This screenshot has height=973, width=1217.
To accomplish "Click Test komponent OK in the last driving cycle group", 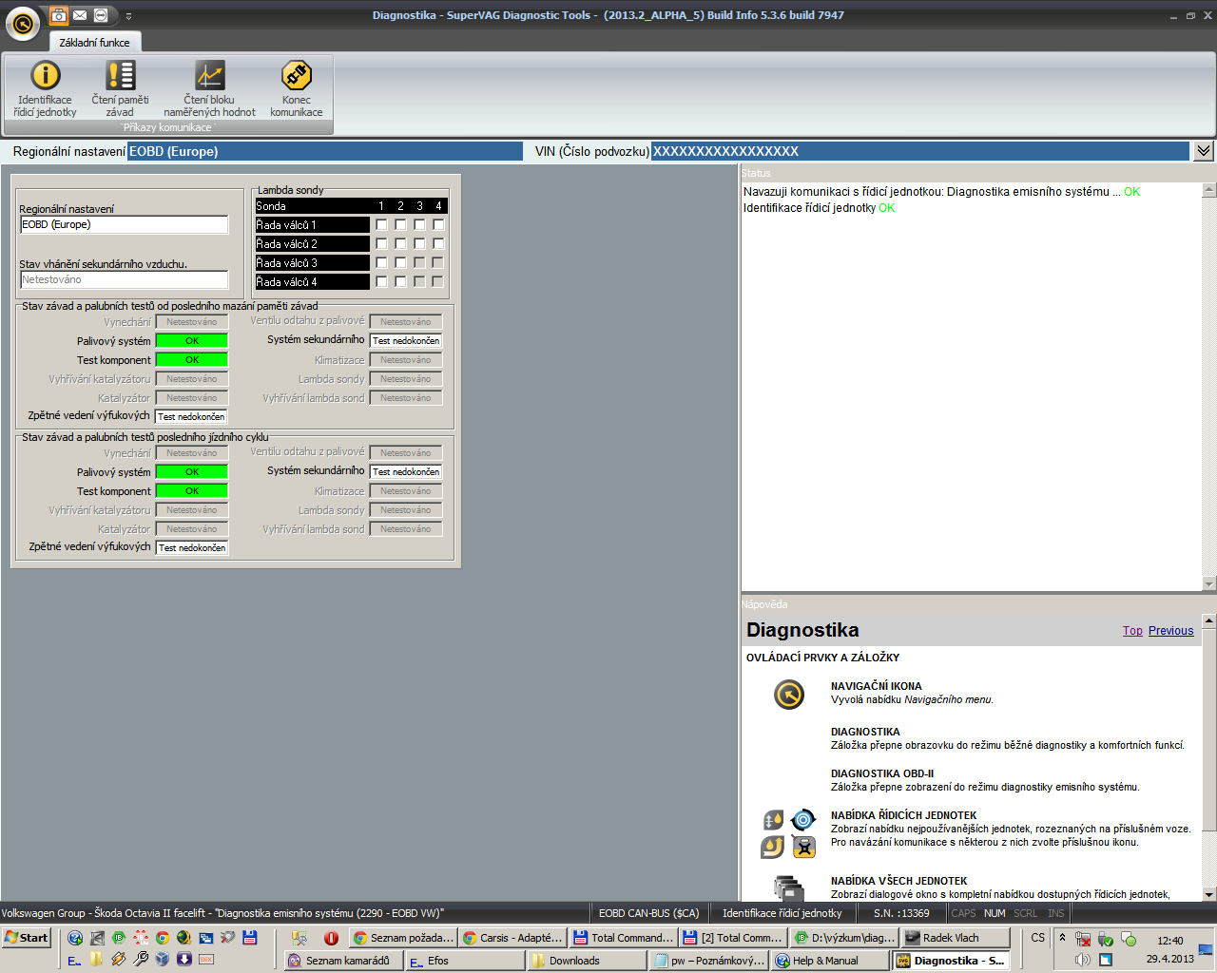I will (192, 491).
